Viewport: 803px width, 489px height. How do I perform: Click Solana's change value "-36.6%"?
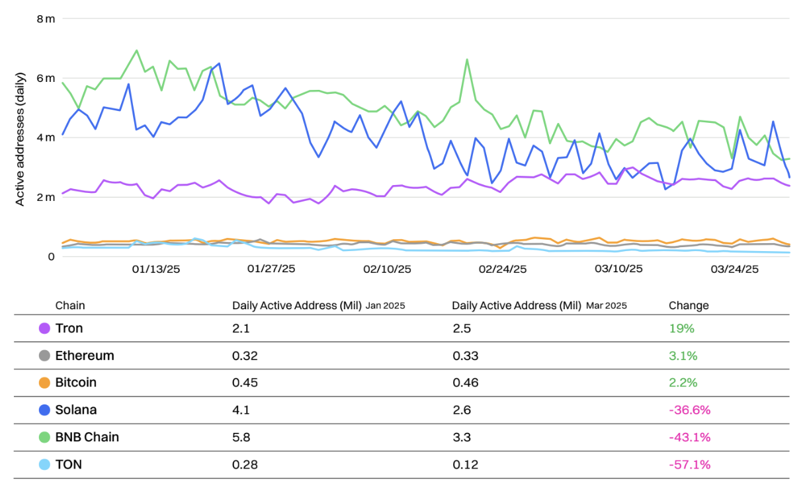tap(690, 410)
